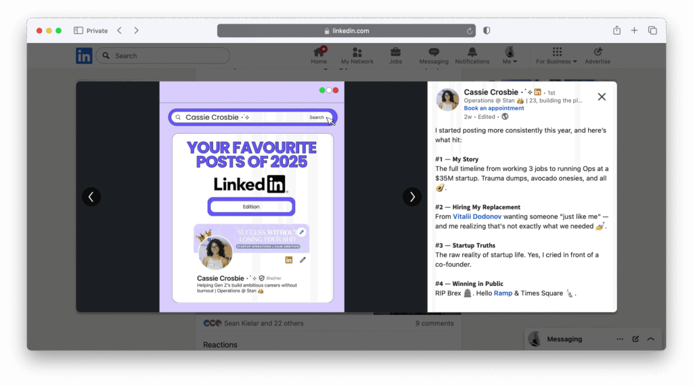Open the Home feed icon
Screen dimensions: 693x386
pyautogui.click(x=319, y=53)
